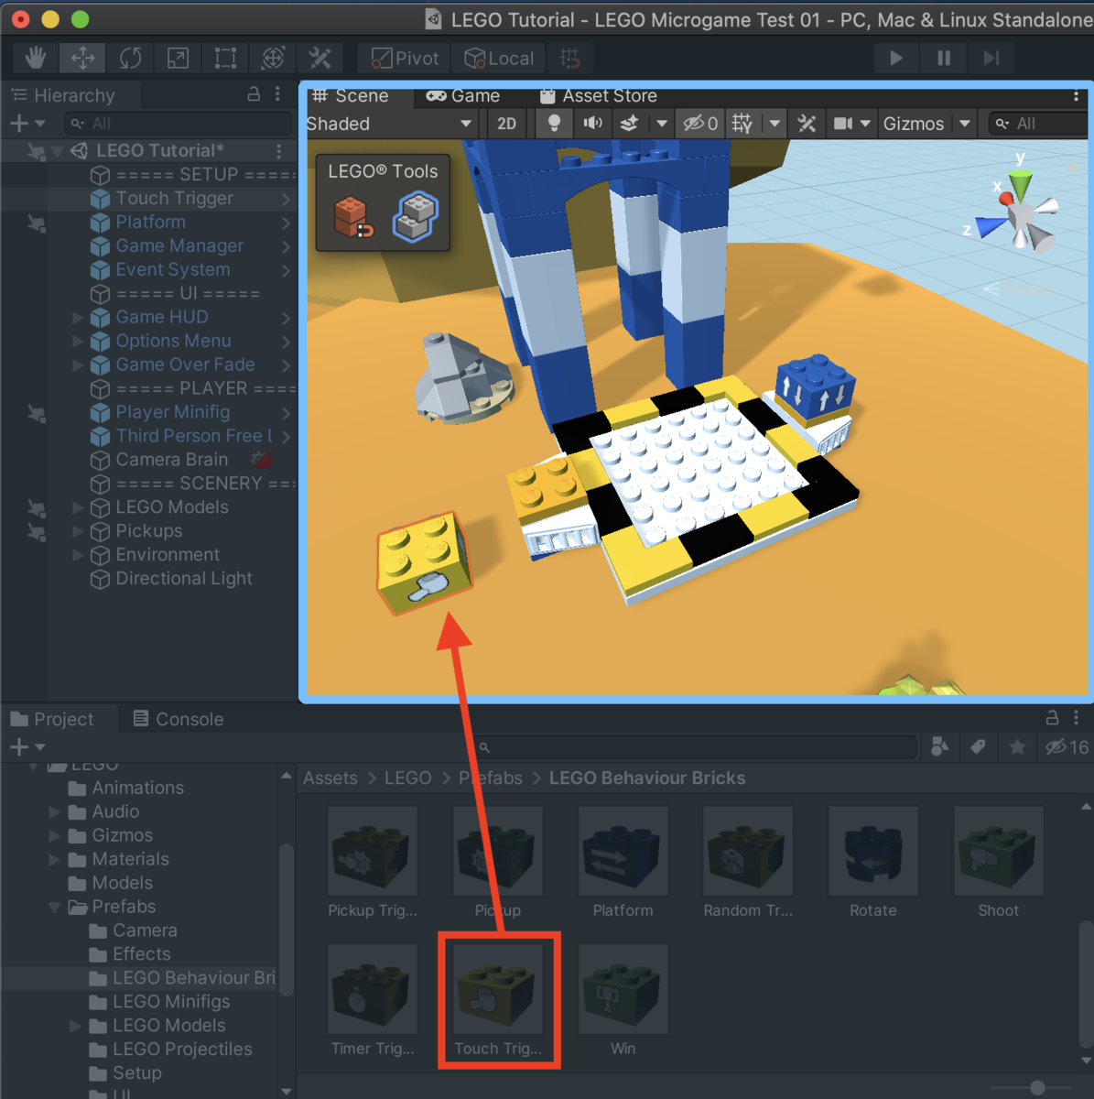
Task: Open Hierarchy create (+) dropdown
Action: 27,123
